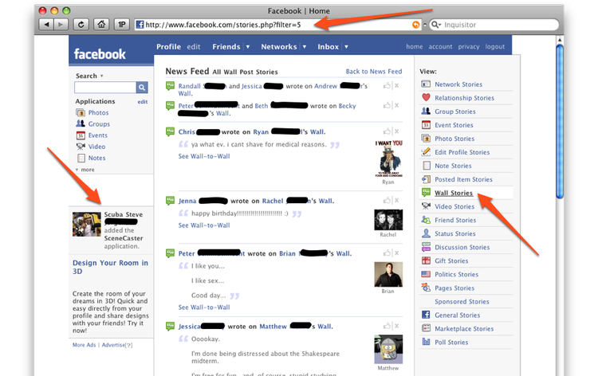Go to browser home page icon
This screenshot has height=376, width=598.
[101, 25]
